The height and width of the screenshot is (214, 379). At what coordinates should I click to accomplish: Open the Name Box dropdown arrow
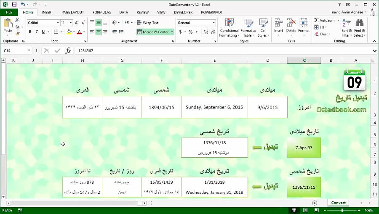[x=29, y=50]
